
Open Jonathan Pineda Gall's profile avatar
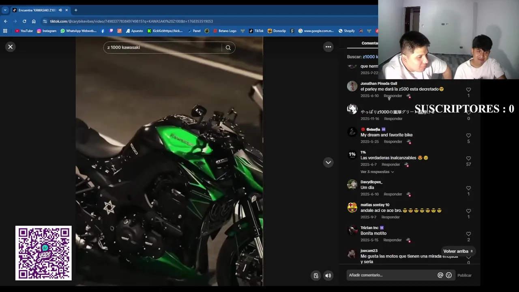pos(352,86)
